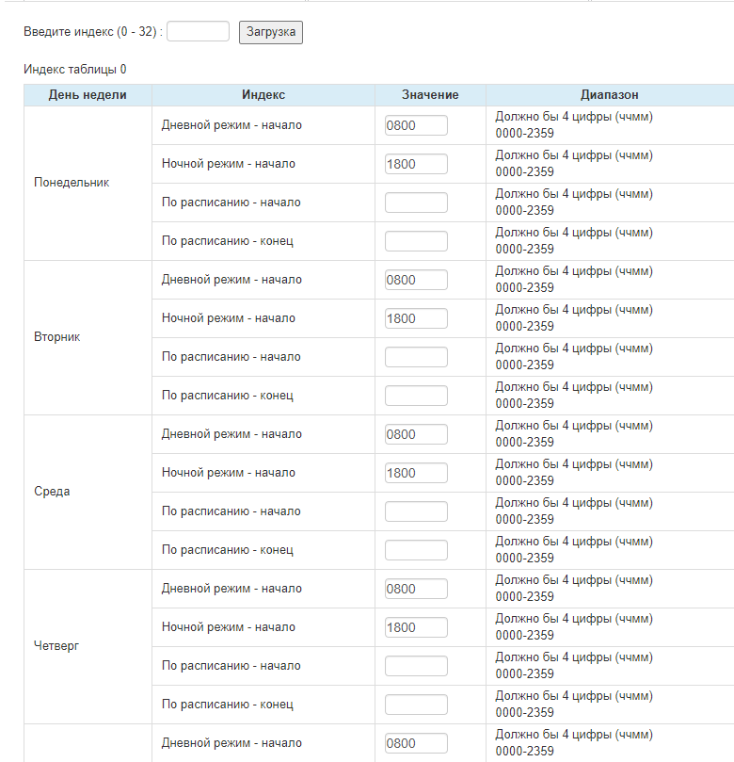Edit Thursday night mode start value

[416, 627]
